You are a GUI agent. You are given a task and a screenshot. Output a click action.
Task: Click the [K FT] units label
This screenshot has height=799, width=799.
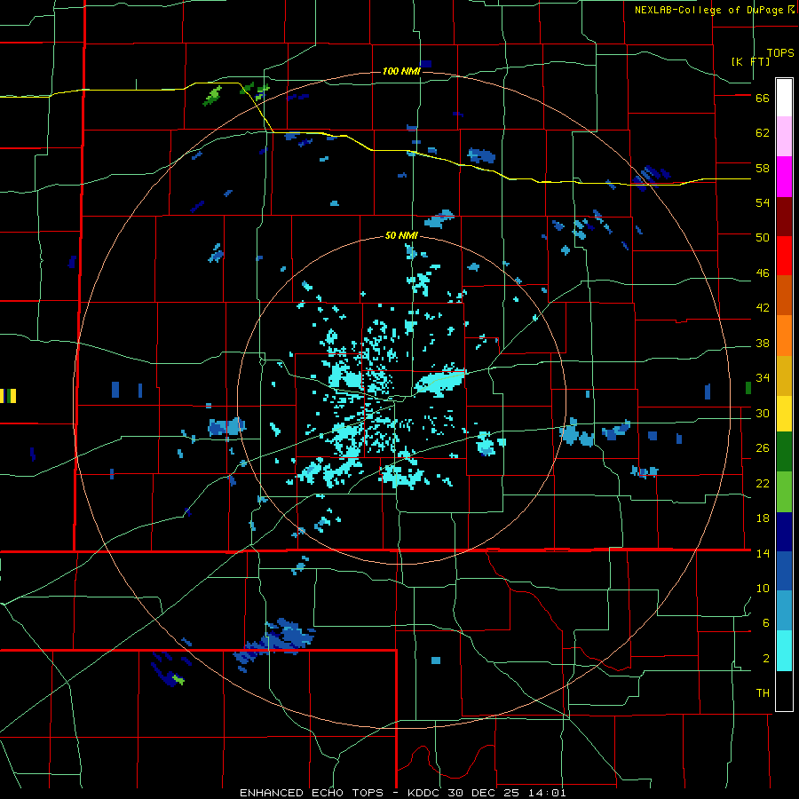tap(750, 61)
